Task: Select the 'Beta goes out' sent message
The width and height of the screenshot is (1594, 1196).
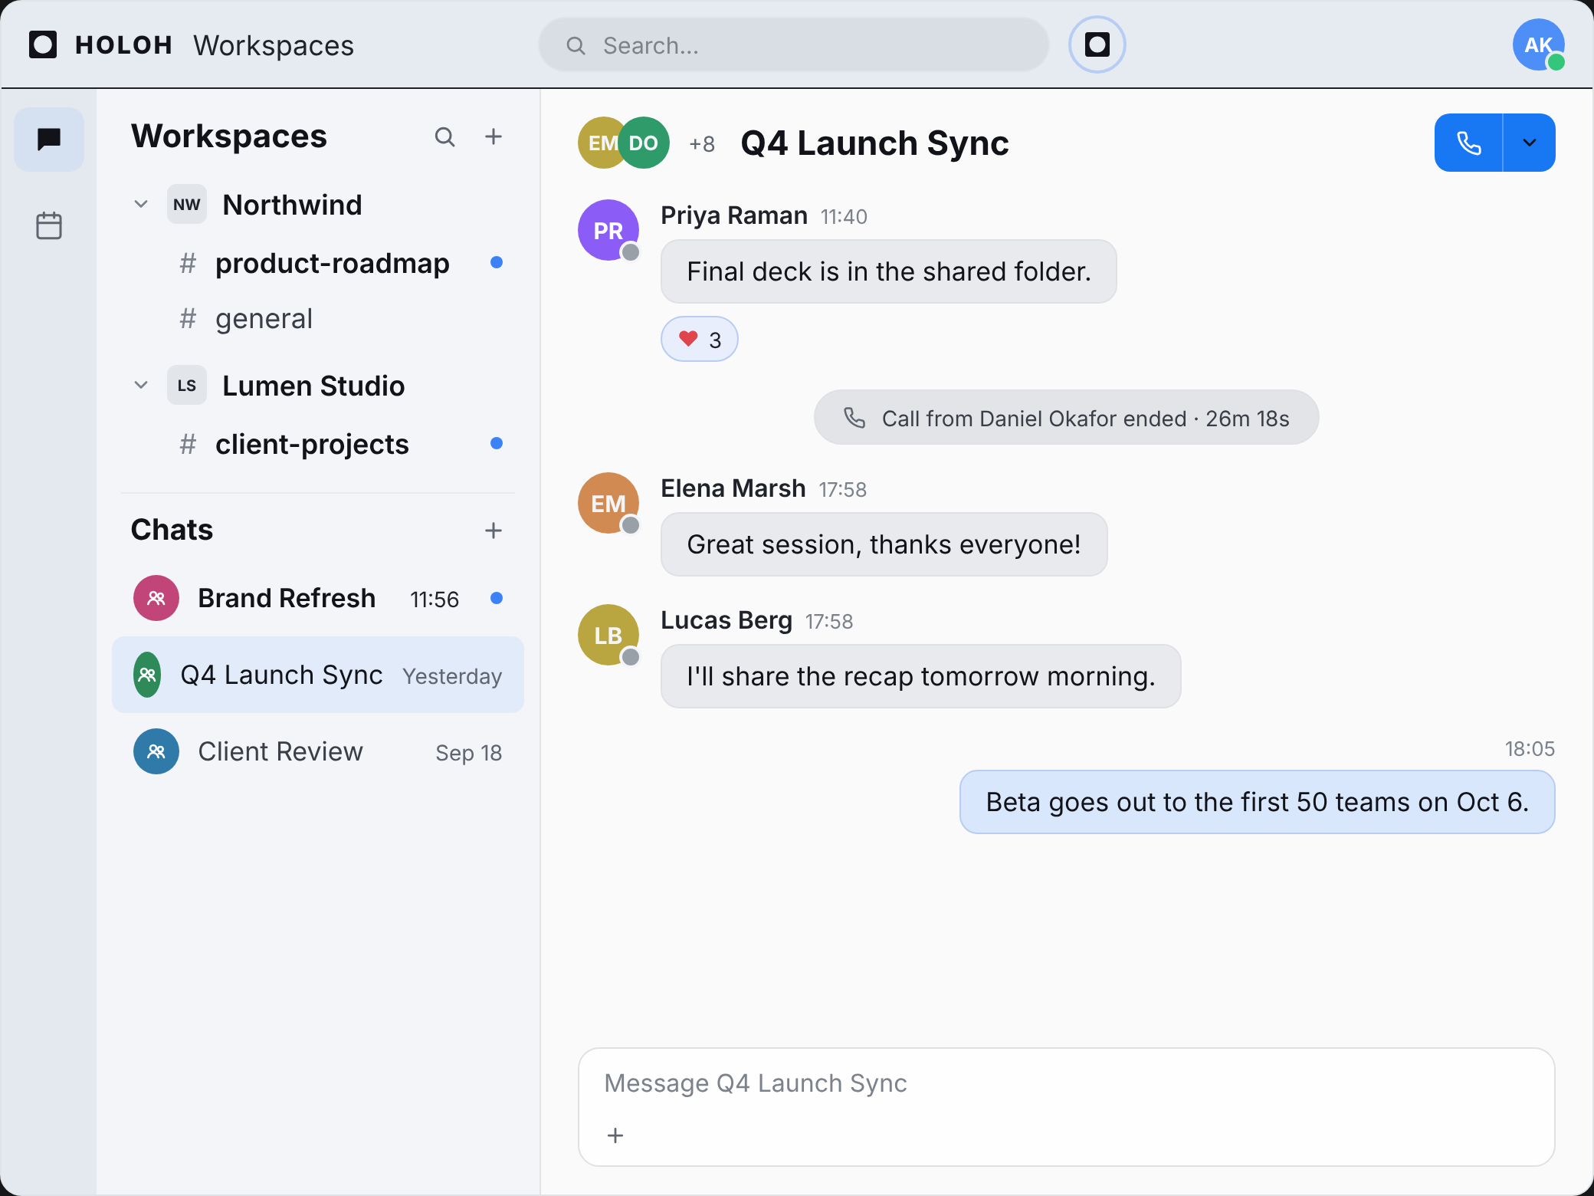Action: [x=1257, y=802]
